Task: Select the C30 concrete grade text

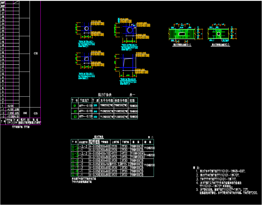Action: tap(36, 53)
